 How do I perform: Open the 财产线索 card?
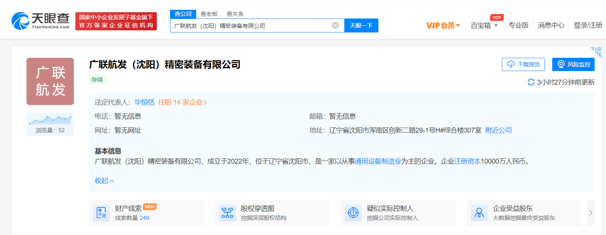(146, 213)
